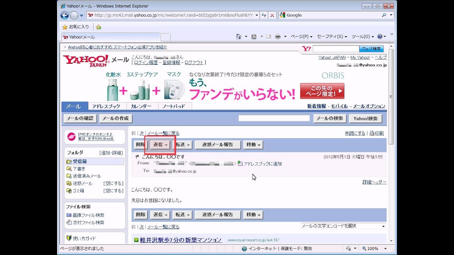Click the read mail envelope icon

coord(268,36)
